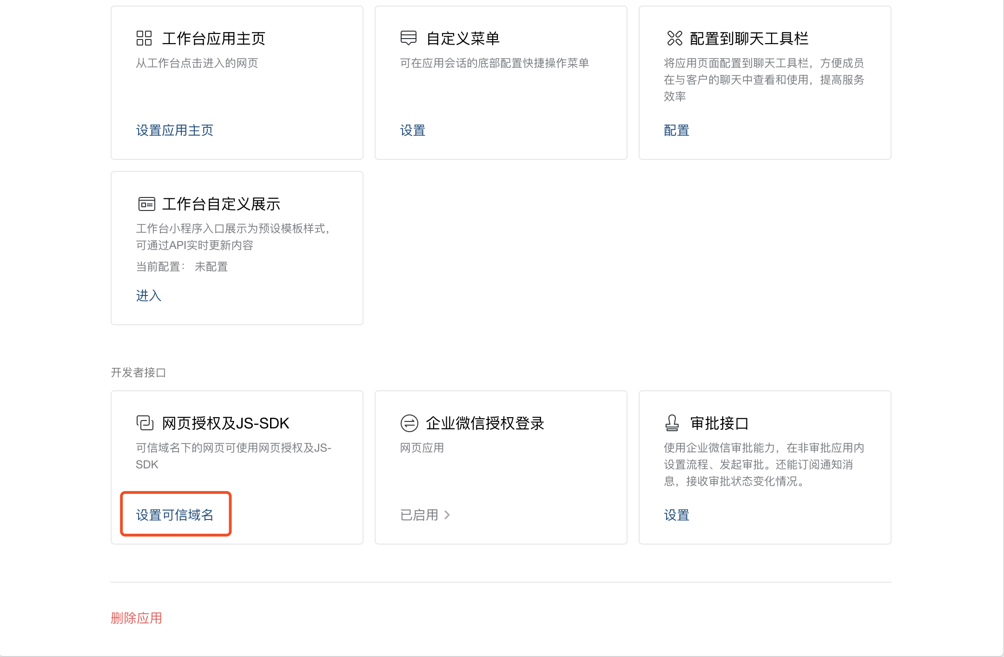The image size is (1004, 657).
Task: Click the 审批接口 stamp icon
Action: (672, 423)
